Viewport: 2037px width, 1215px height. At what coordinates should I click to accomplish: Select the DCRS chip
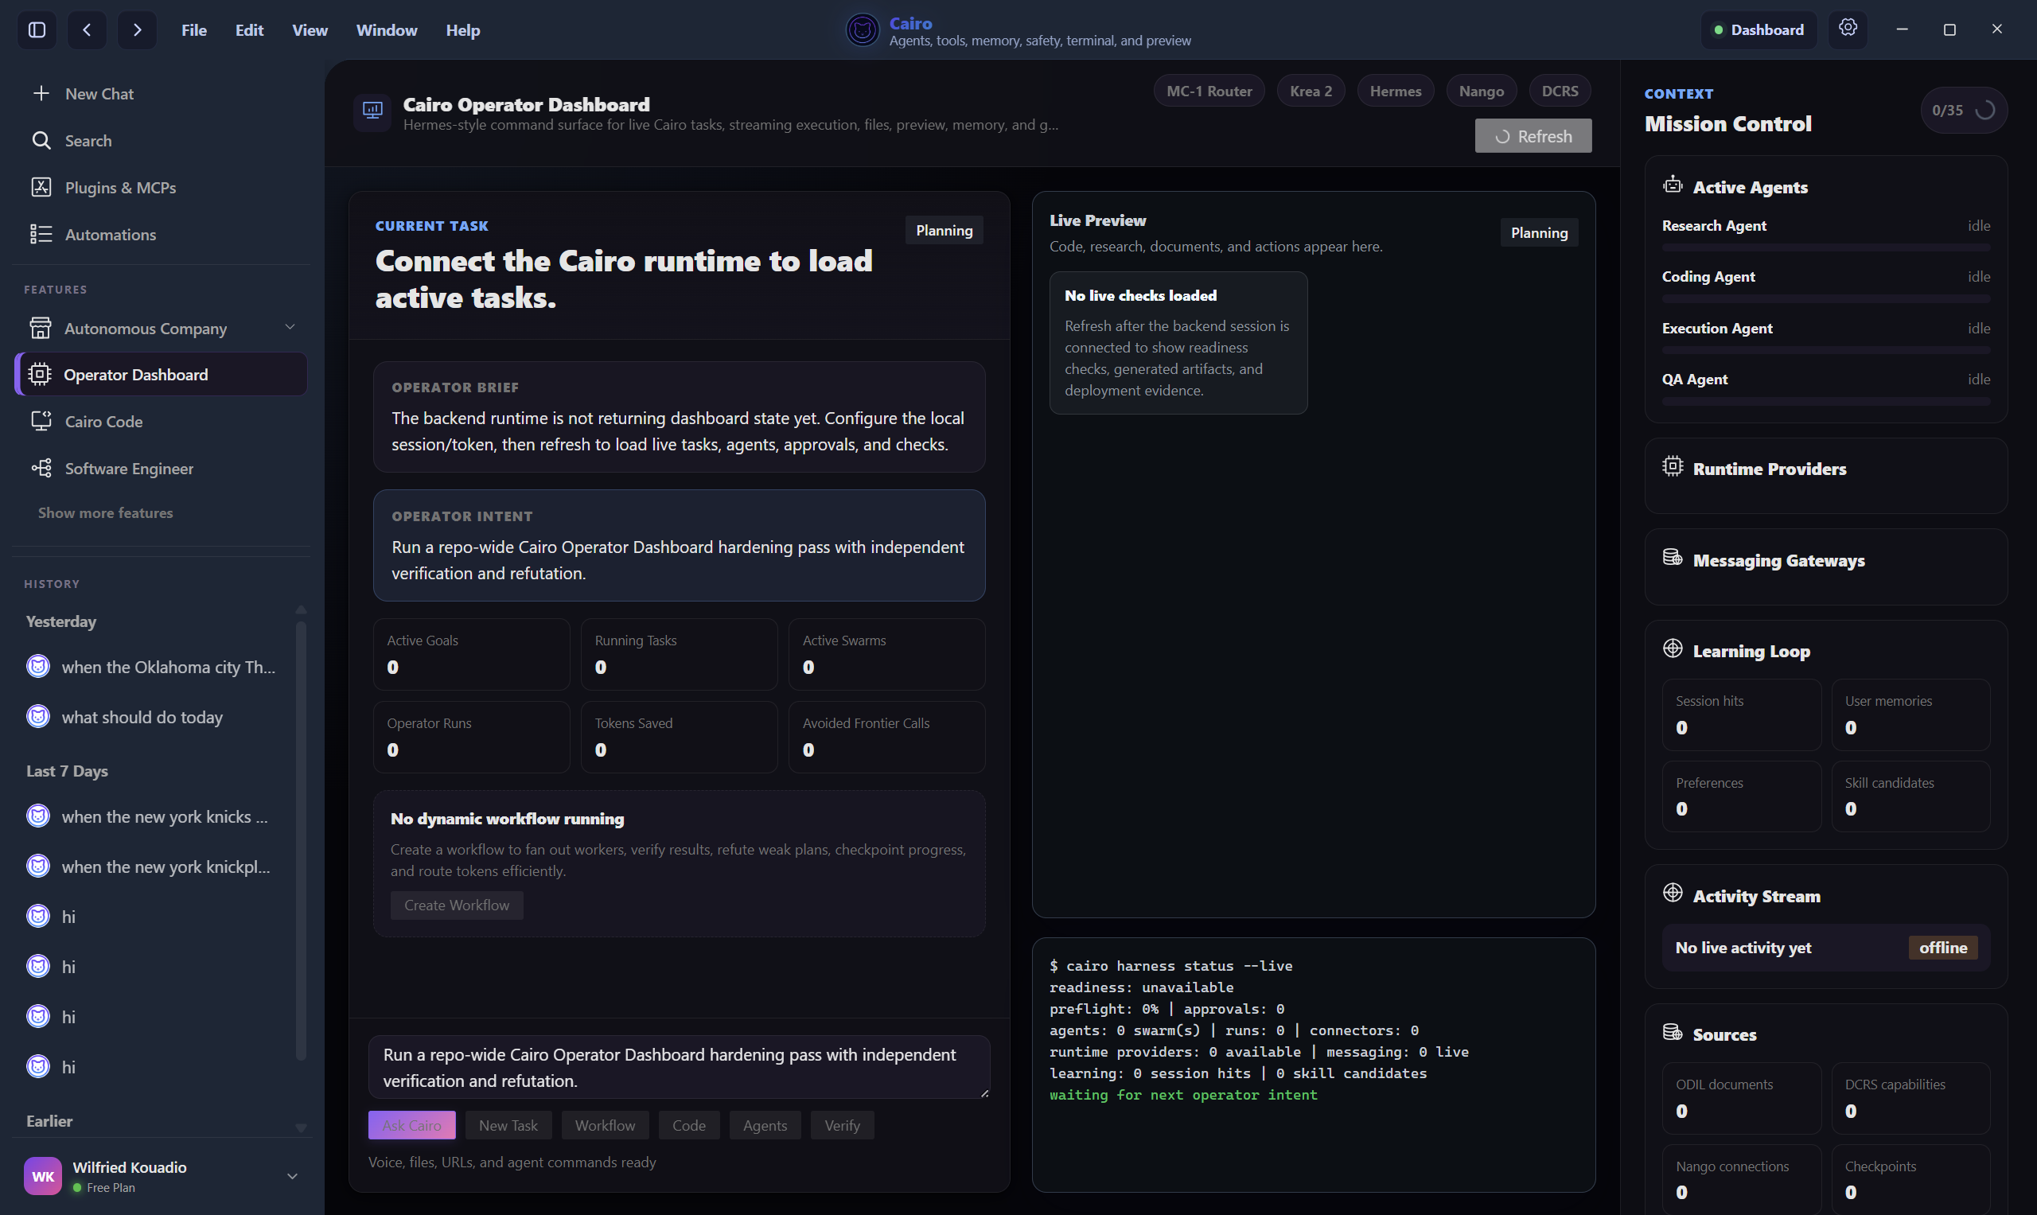click(x=1560, y=91)
